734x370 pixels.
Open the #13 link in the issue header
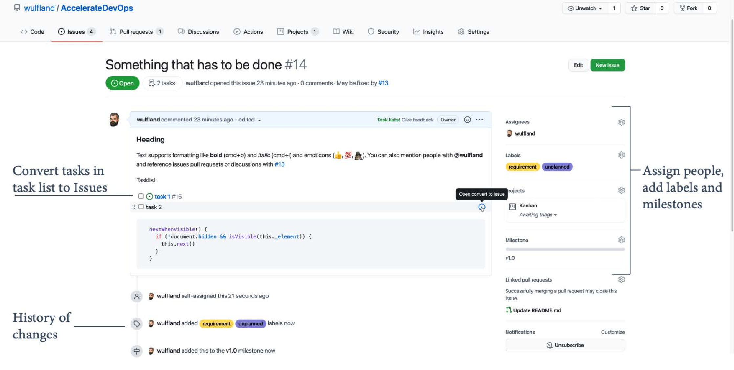(x=383, y=83)
